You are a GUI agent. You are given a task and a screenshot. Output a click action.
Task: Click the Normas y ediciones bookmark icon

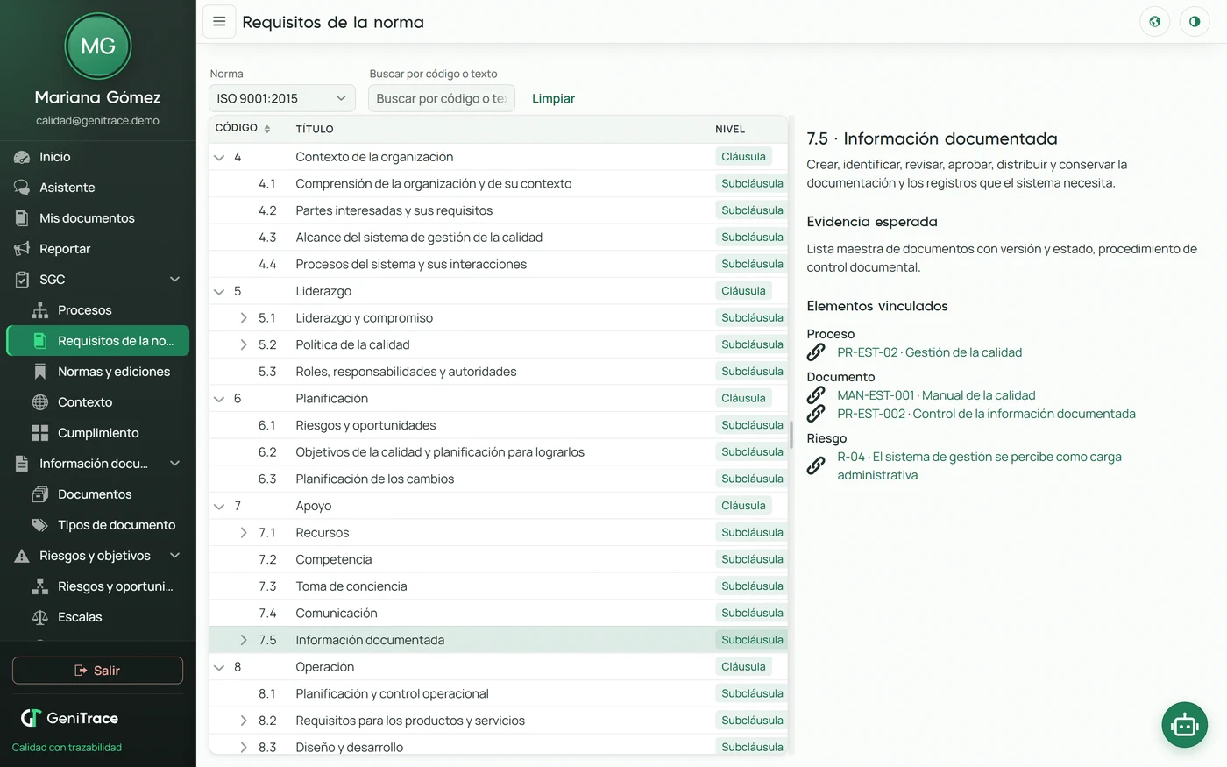(40, 372)
